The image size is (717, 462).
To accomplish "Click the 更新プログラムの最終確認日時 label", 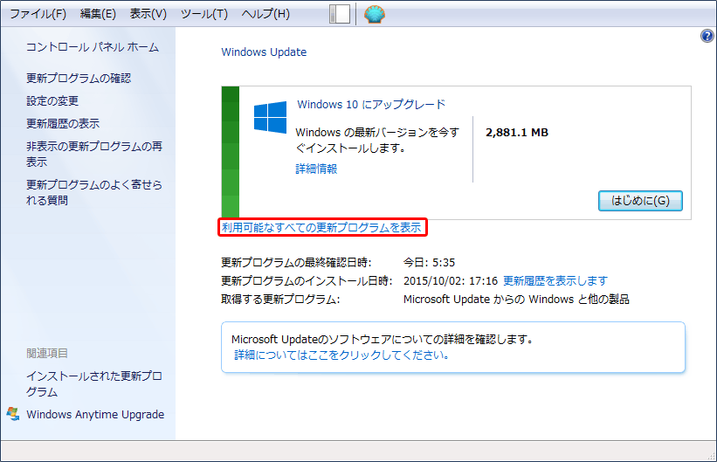I will 296,263.
